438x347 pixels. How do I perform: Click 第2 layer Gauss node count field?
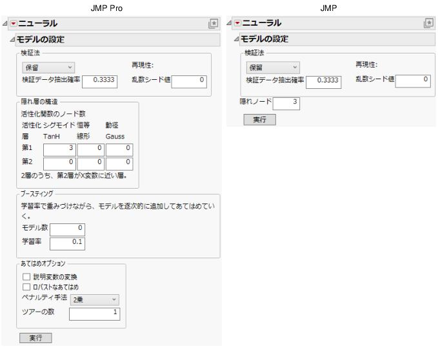[119, 164]
